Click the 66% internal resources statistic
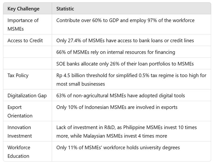This screenshot has width=213, height=163. [116, 52]
